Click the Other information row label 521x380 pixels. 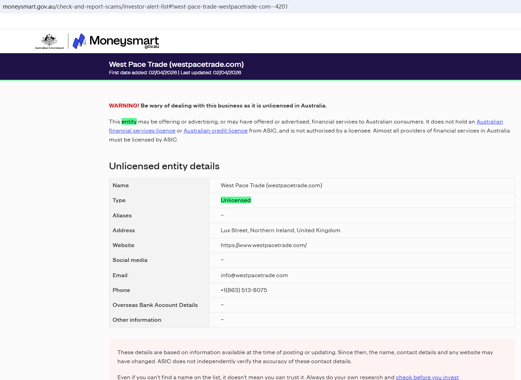[x=137, y=320]
